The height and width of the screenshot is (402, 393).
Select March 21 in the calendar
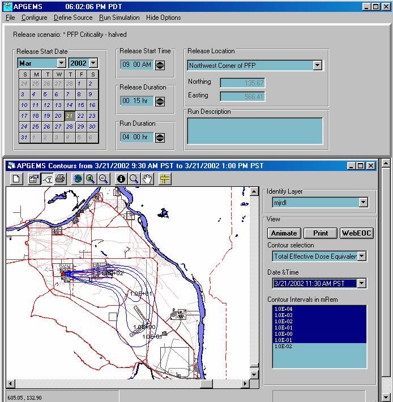pos(70,116)
